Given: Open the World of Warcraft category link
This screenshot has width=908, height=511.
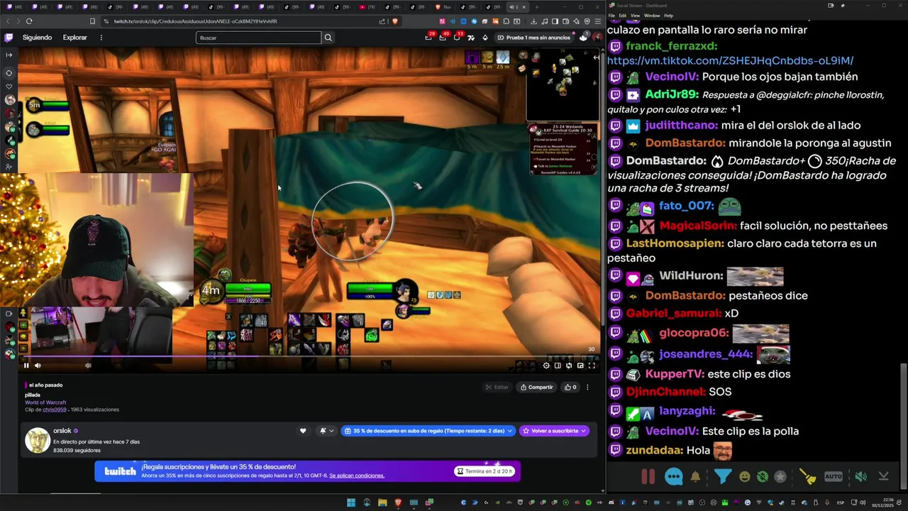Looking at the screenshot, I should click(45, 402).
